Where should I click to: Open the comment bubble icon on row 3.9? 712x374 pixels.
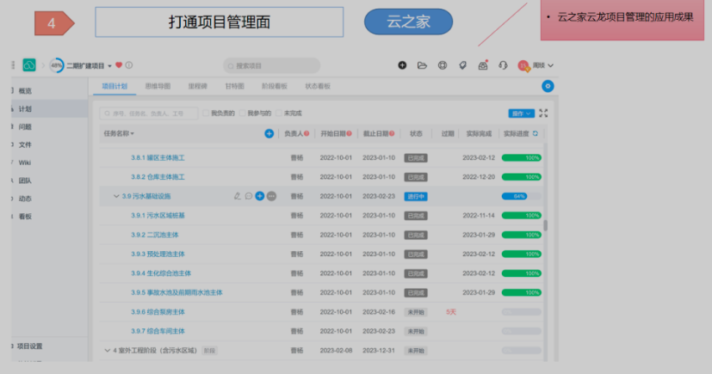point(249,196)
